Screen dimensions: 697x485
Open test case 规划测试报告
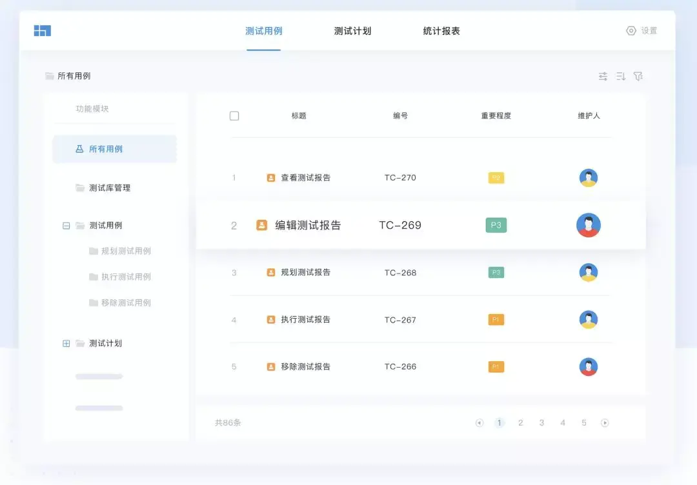(x=306, y=272)
